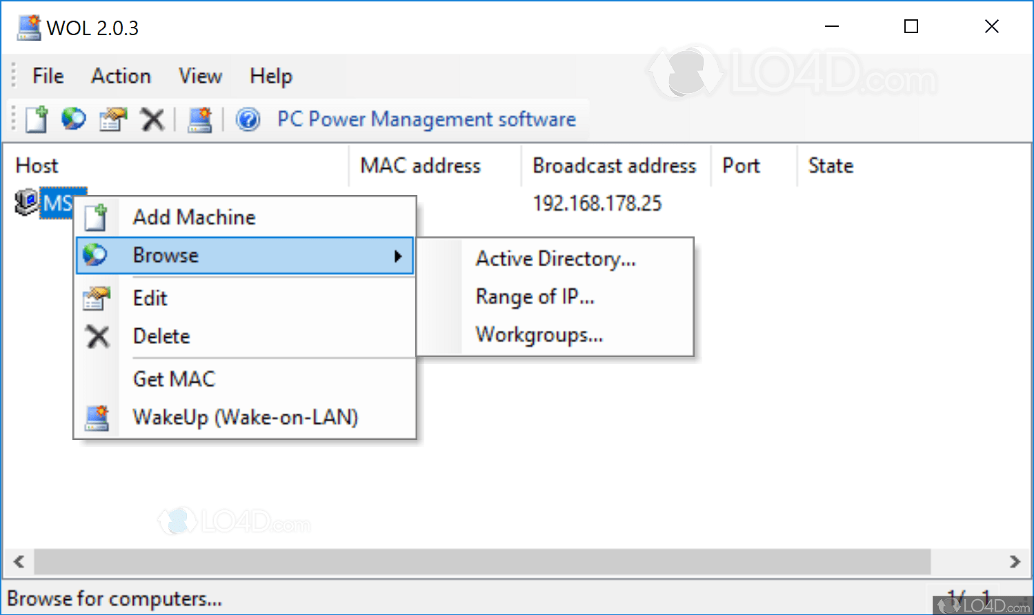Open the Action menu

pyautogui.click(x=121, y=76)
